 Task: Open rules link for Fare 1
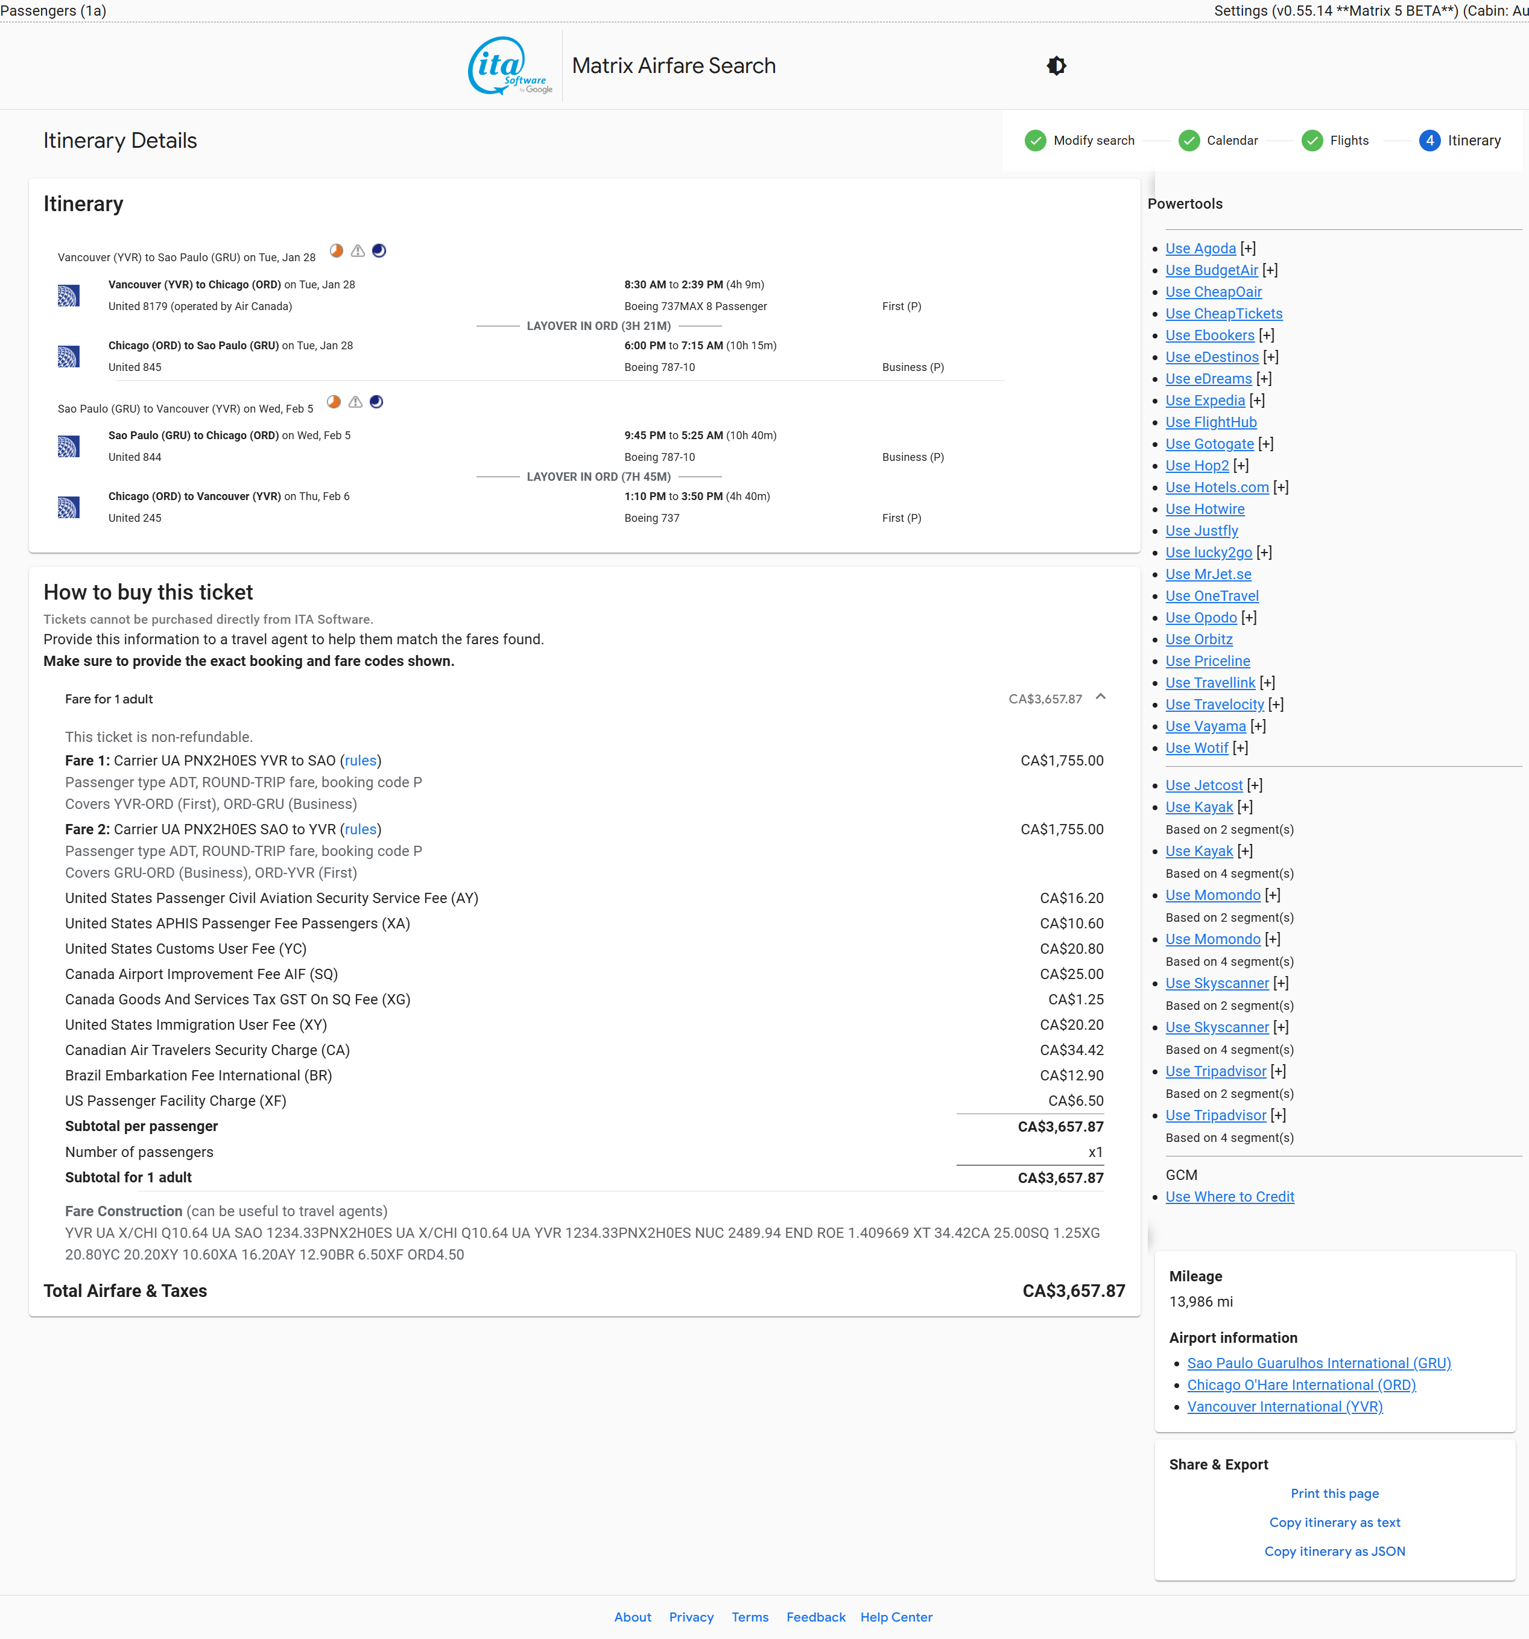coord(360,761)
